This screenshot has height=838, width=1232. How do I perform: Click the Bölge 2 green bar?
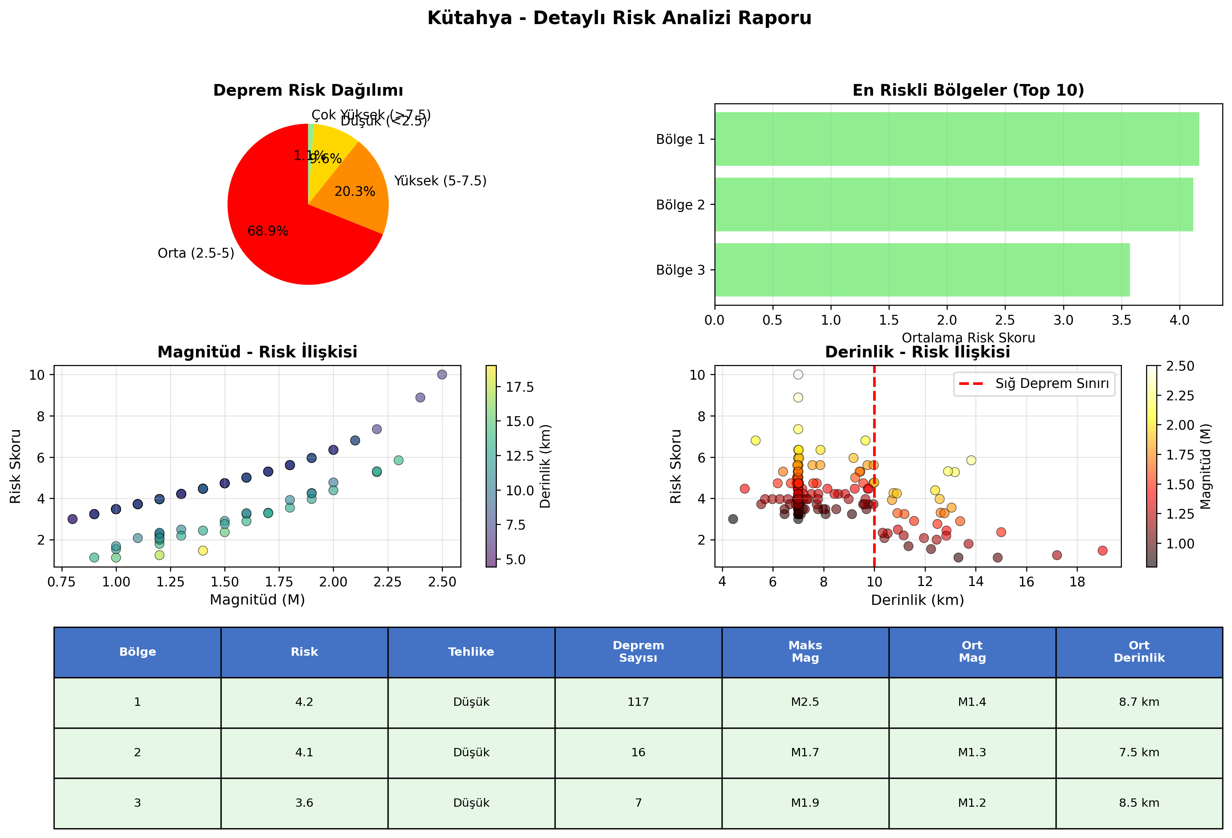point(954,205)
